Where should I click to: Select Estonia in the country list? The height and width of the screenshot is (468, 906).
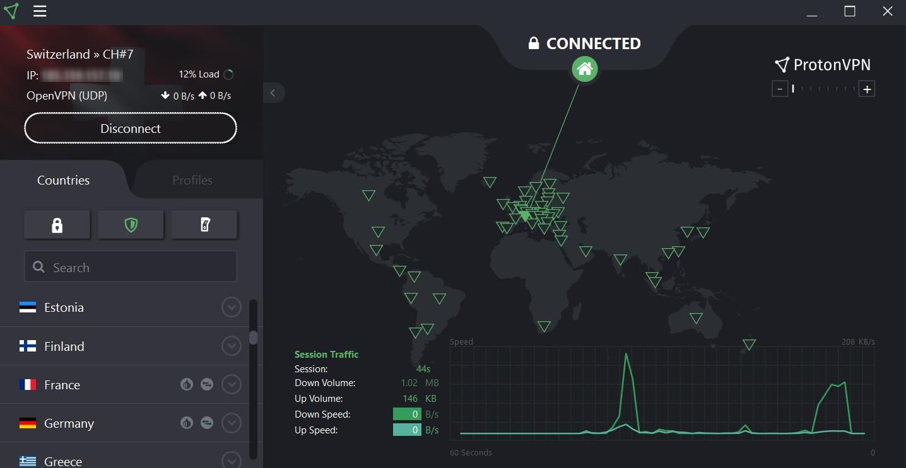64,307
